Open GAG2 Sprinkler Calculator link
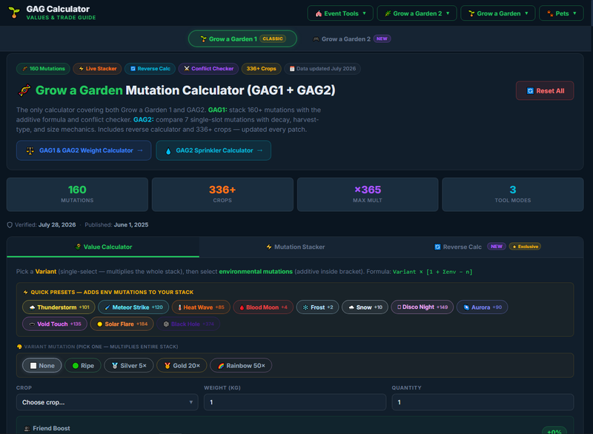Viewport: 593px width, 434px height. (213, 150)
